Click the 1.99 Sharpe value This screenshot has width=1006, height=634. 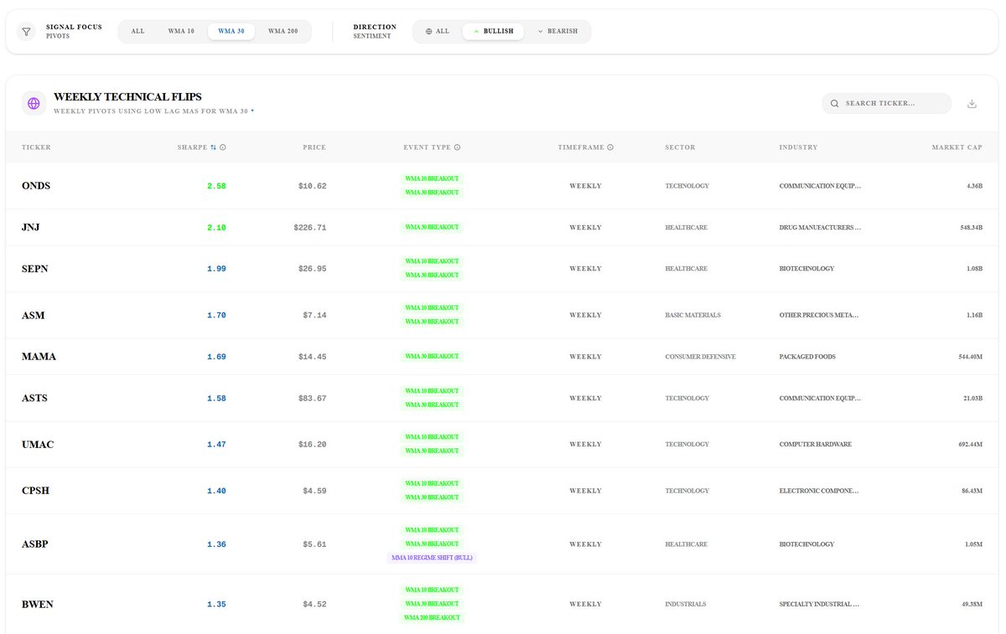click(216, 269)
